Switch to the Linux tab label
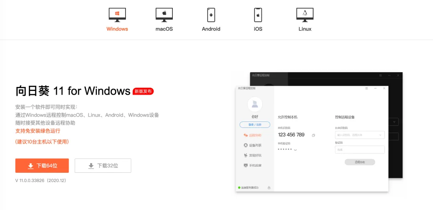 click(x=305, y=29)
